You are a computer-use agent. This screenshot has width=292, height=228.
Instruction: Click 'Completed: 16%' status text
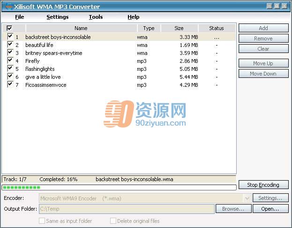[x=59, y=179]
